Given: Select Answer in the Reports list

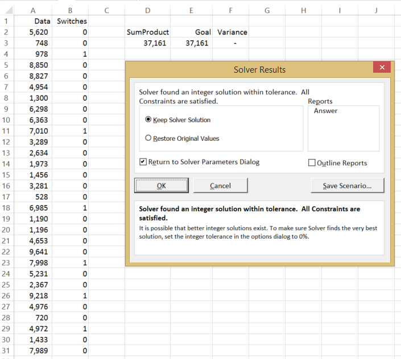Looking at the screenshot, I should click(x=325, y=111).
